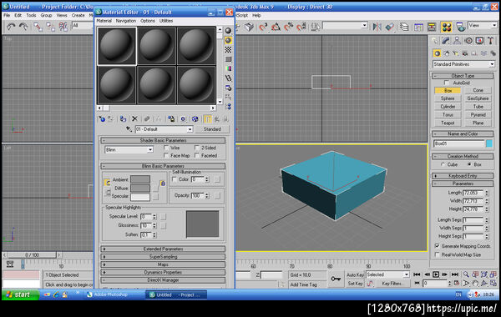This screenshot has width=501, height=317.
Task: Toggle the checkered Background icon in Material Editor
Action: [x=228, y=49]
